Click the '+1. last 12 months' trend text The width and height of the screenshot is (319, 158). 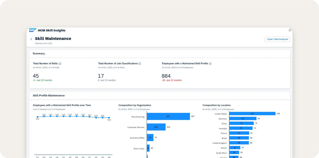(42, 80)
